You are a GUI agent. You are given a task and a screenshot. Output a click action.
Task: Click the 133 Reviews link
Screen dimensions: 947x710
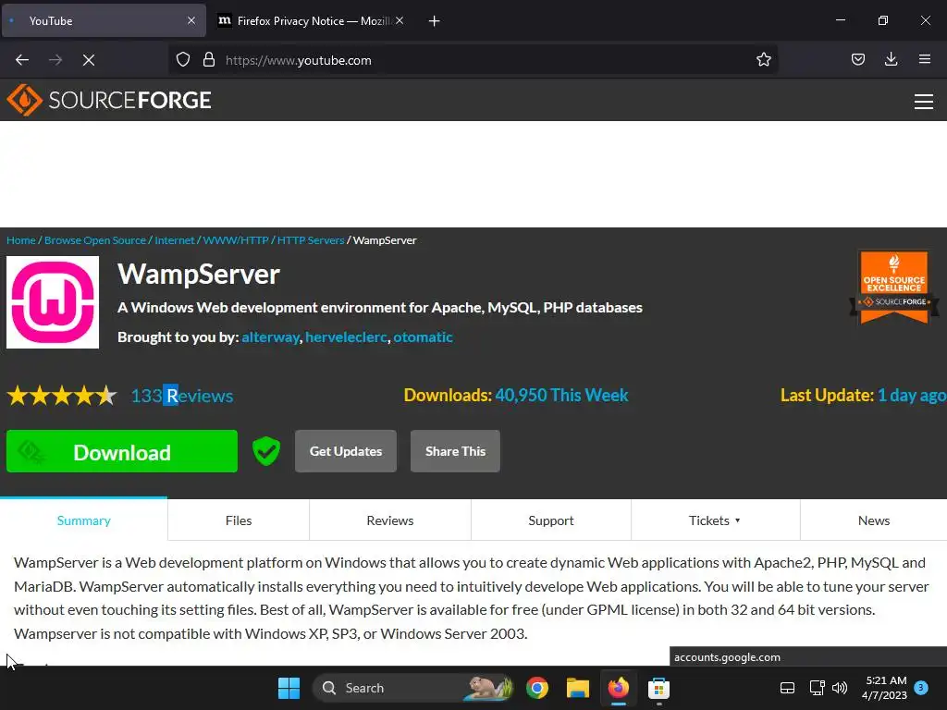[182, 396]
